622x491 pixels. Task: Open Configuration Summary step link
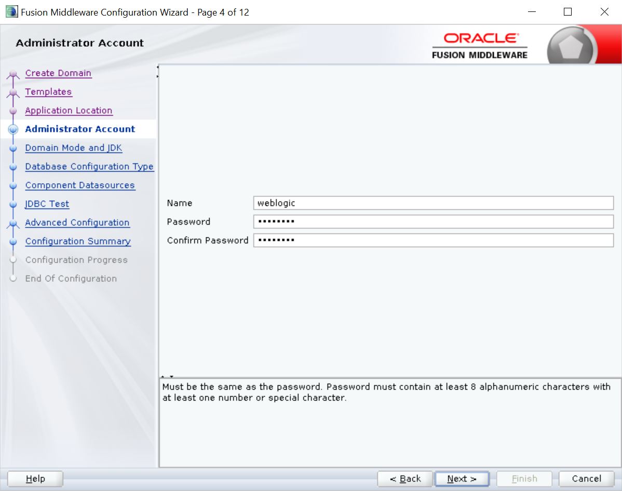pyautogui.click(x=78, y=241)
